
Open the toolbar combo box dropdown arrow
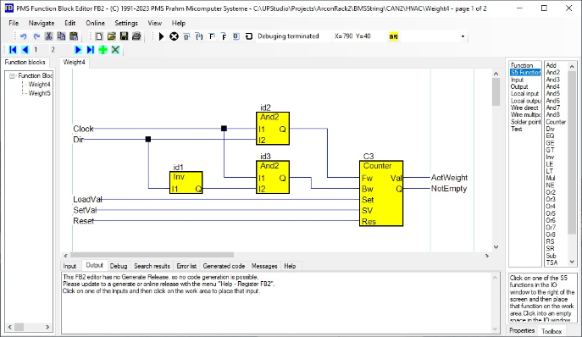pos(463,36)
